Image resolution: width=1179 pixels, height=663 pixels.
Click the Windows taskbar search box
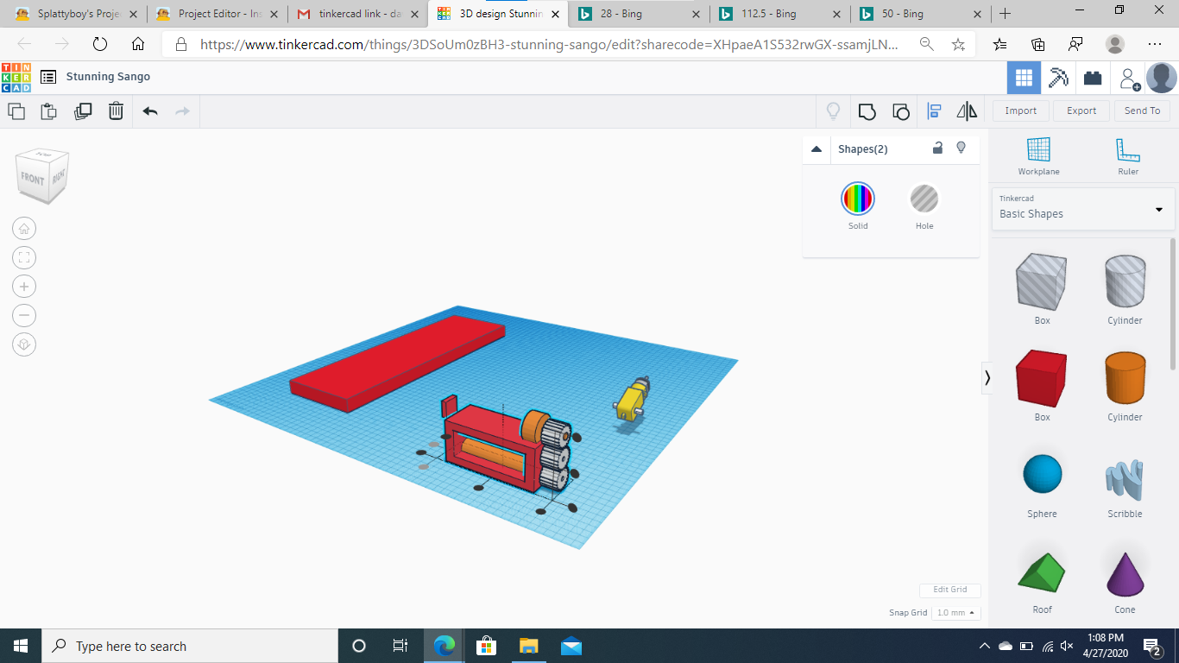click(190, 646)
